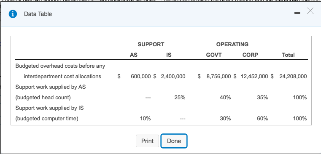Click the blue info icon beside Data Table

(x=13, y=14)
